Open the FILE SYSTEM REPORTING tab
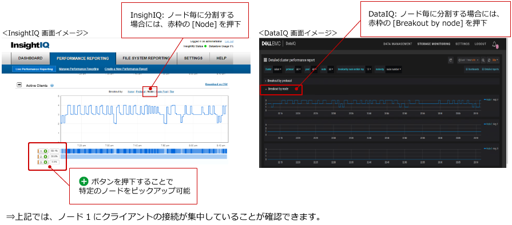The image size is (512, 225). [146, 58]
